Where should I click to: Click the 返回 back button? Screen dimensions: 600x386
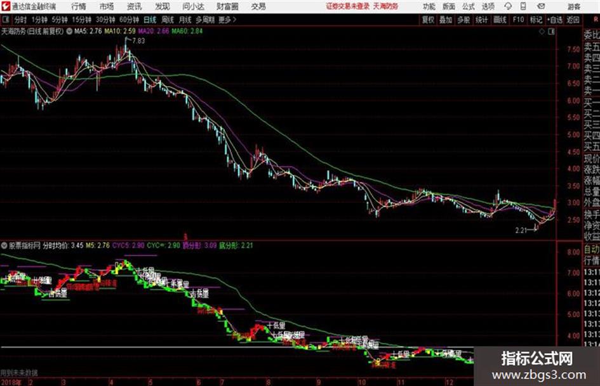pos(573,20)
